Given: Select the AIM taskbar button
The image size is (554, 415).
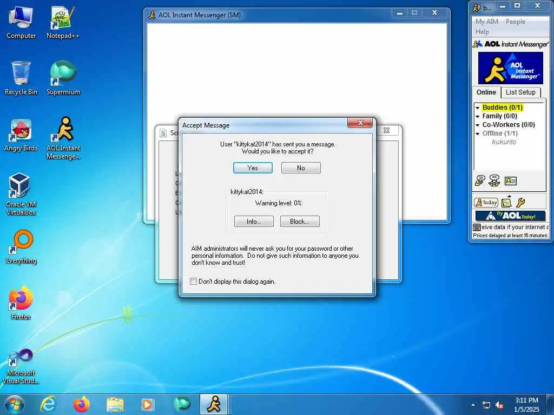Looking at the screenshot, I should click(214, 404).
